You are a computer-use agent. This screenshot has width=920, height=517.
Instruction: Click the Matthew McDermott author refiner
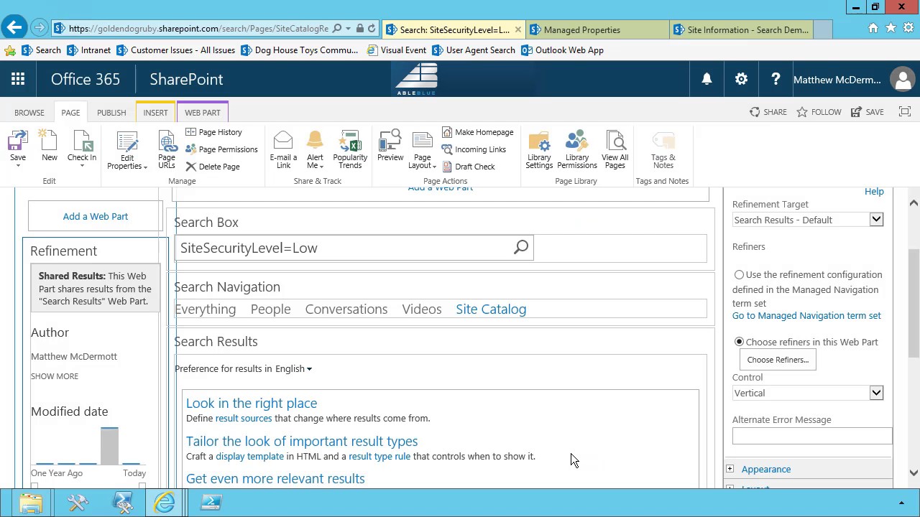[74, 356]
